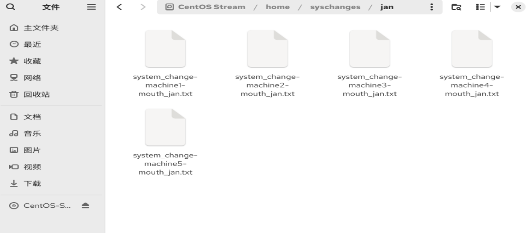Click the folder search icon in toolbar

point(456,7)
